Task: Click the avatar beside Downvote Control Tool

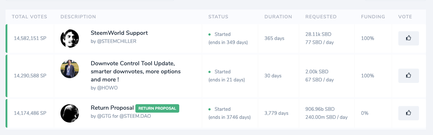Action: pyautogui.click(x=70, y=69)
